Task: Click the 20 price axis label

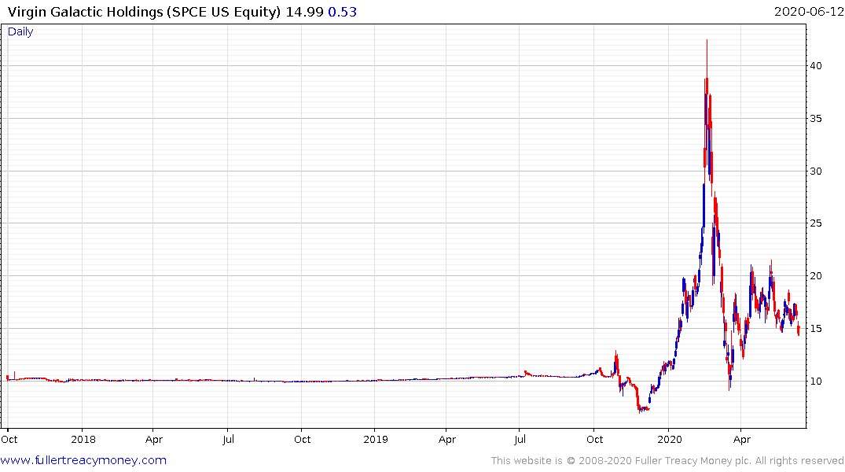Action: 816,275
